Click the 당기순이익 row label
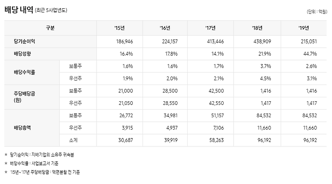Viewport: 332px width, 184px height. 24,41
